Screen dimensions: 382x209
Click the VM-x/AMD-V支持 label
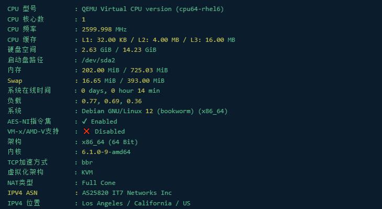(x=33, y=131)
